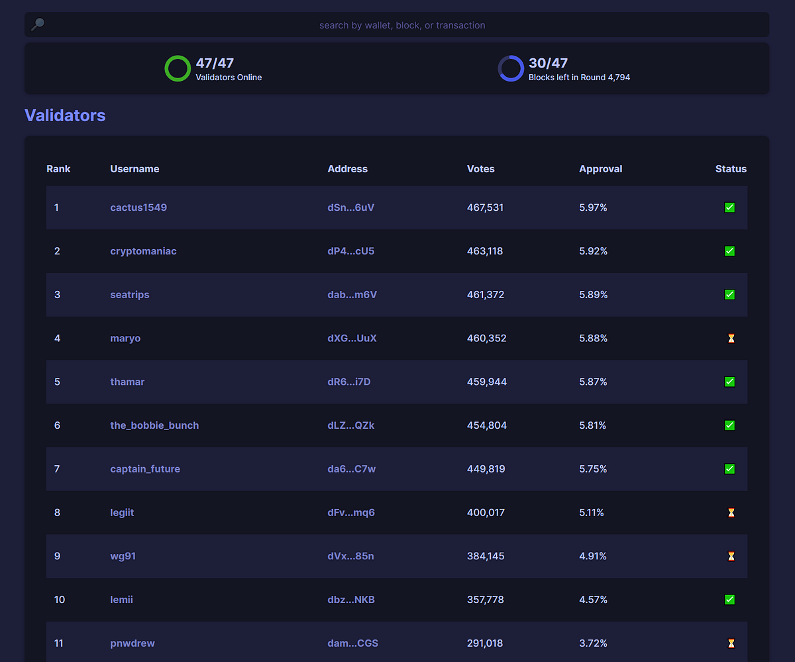This screenshot has height=662, width=795.
Task: Open the lemii validator profile
Action: click(x=121, y=600)
